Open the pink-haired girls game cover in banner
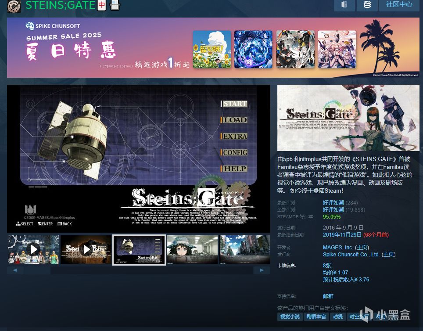The height and width of the screenshot is (331, 423). point(337,49)
